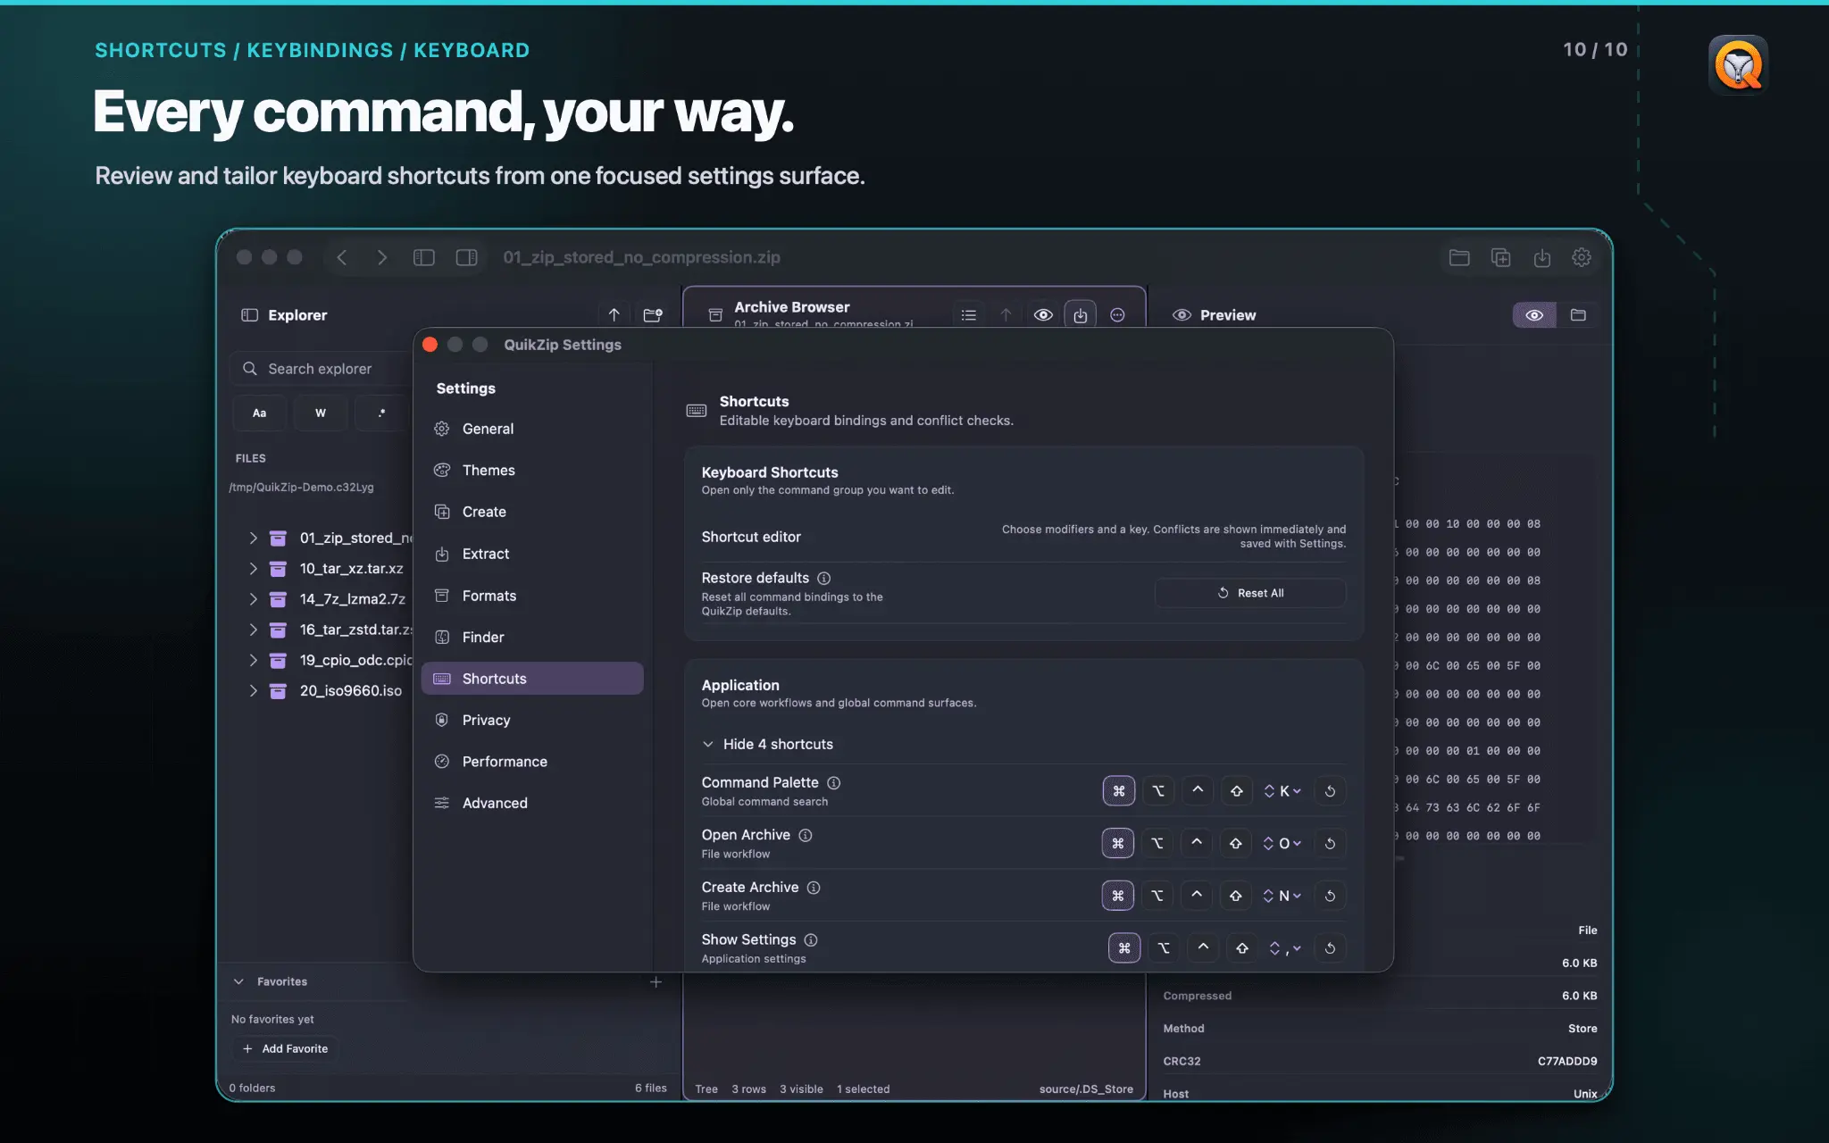The height and width of the screenshot is (1143, 1829).
Task: Toggle Control modifier for Create Archive
Action: point(1197,895)
